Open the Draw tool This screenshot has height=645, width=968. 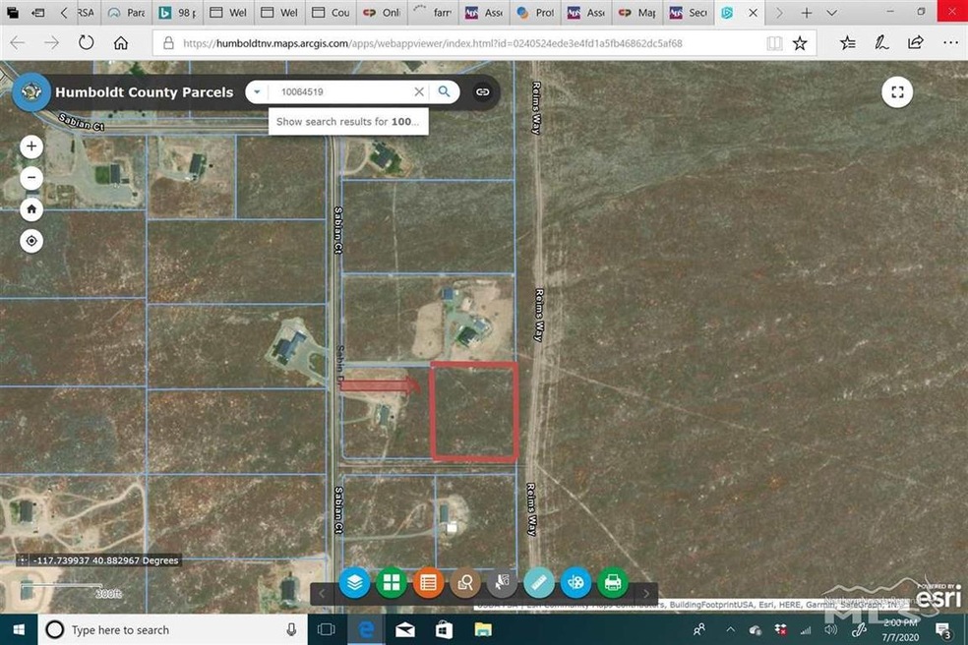coord(575,582)
